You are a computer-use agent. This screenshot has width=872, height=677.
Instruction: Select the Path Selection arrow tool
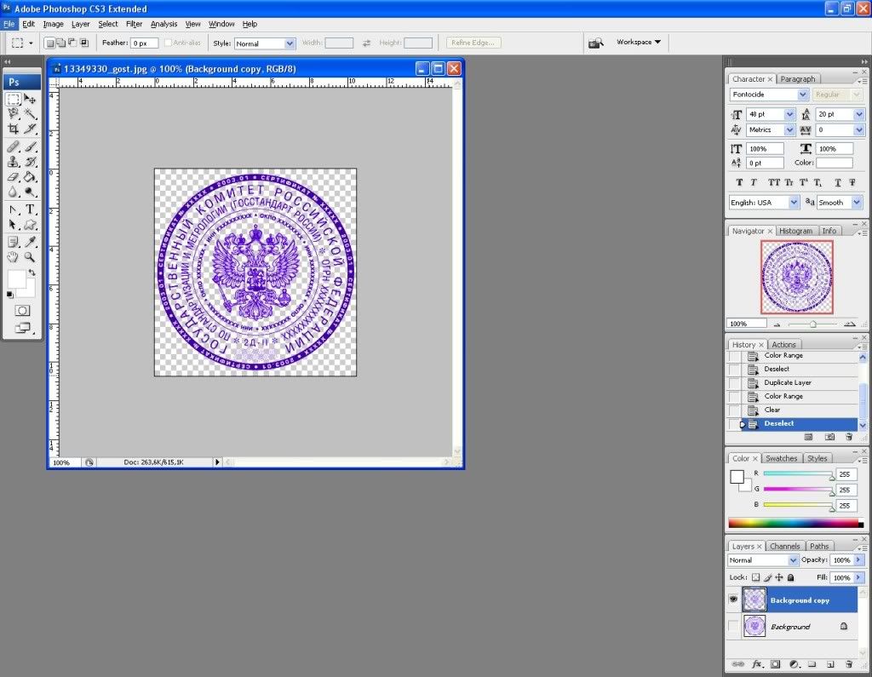coord(14,225)
